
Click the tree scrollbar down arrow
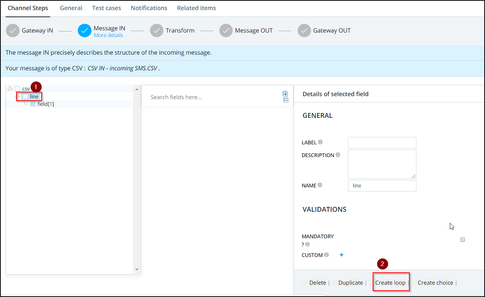(x=137, y=269)
